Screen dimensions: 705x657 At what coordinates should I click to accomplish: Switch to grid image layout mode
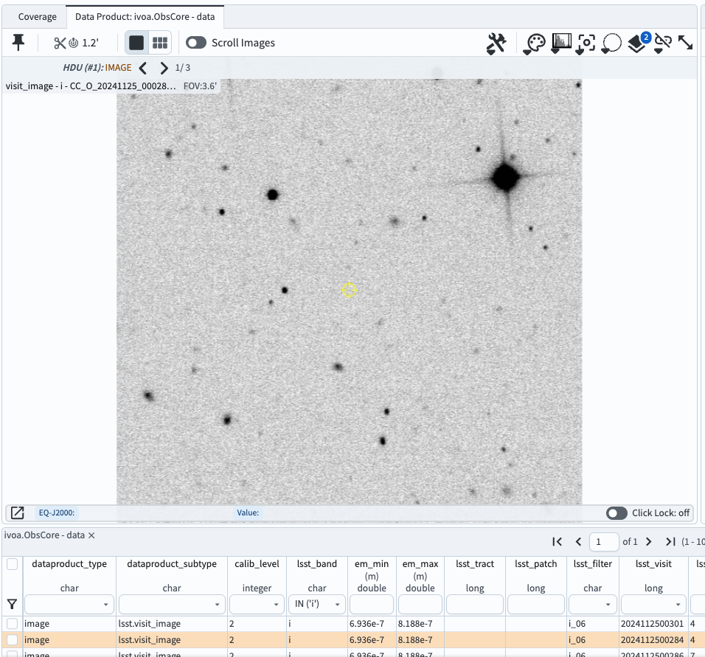pyautogui.click(x=159, y=43)
